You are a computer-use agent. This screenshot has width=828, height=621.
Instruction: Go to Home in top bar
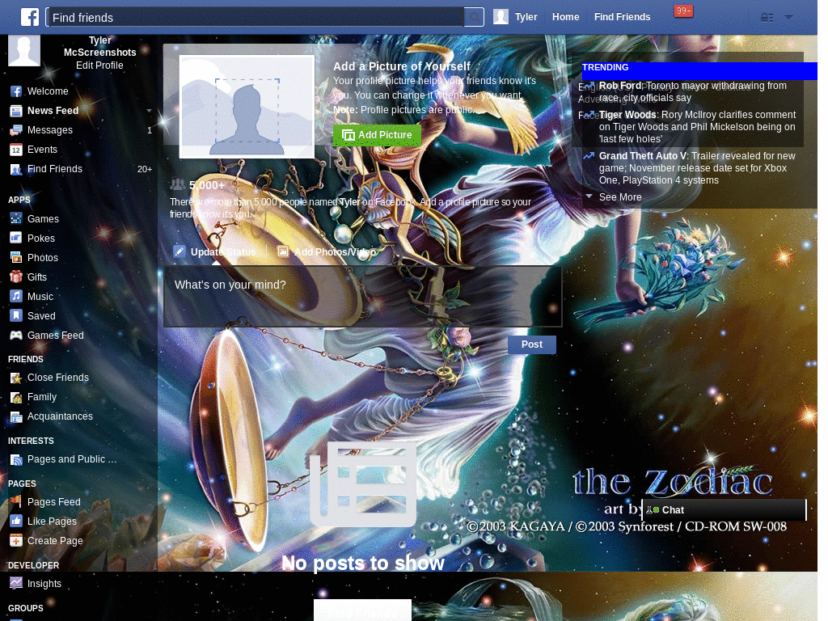click(x=565, y=17)
